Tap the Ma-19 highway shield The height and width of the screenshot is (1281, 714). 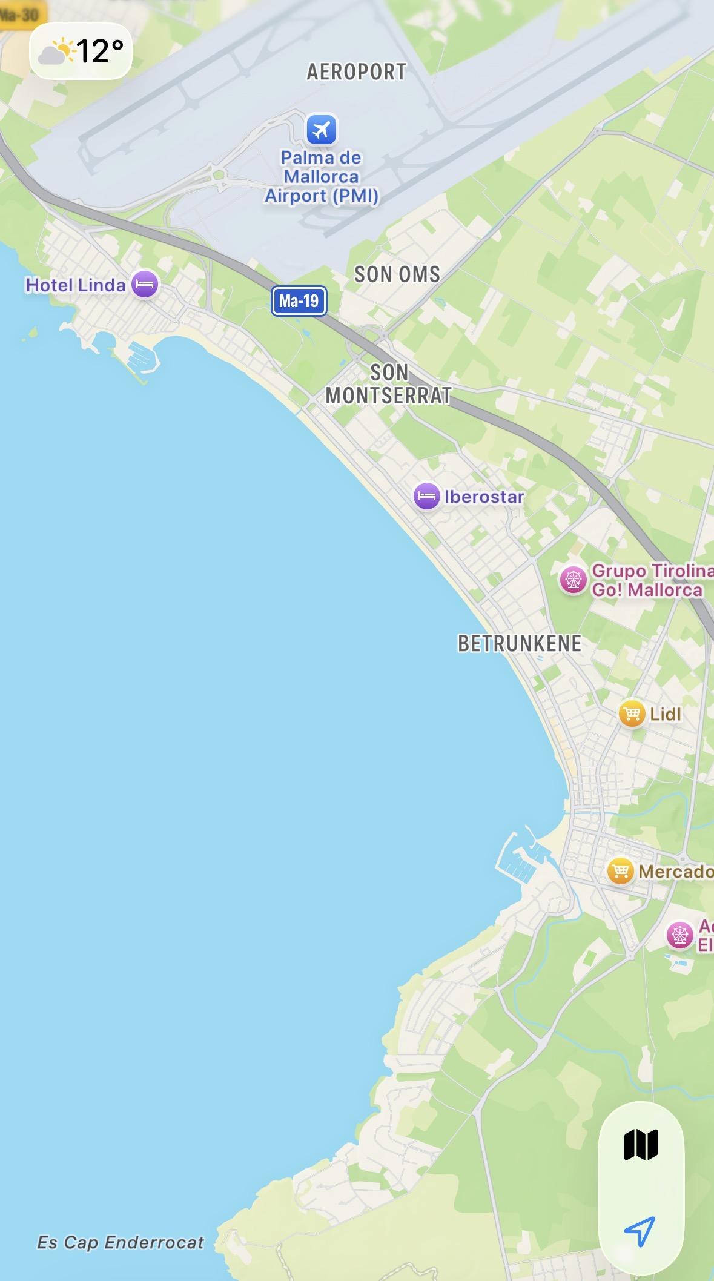tap(299, 301)
